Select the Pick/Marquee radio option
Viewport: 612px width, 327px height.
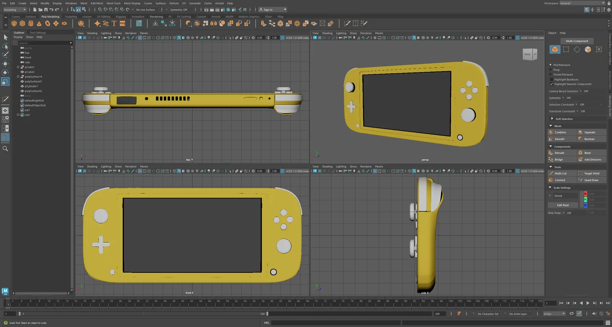click(551, 65)
